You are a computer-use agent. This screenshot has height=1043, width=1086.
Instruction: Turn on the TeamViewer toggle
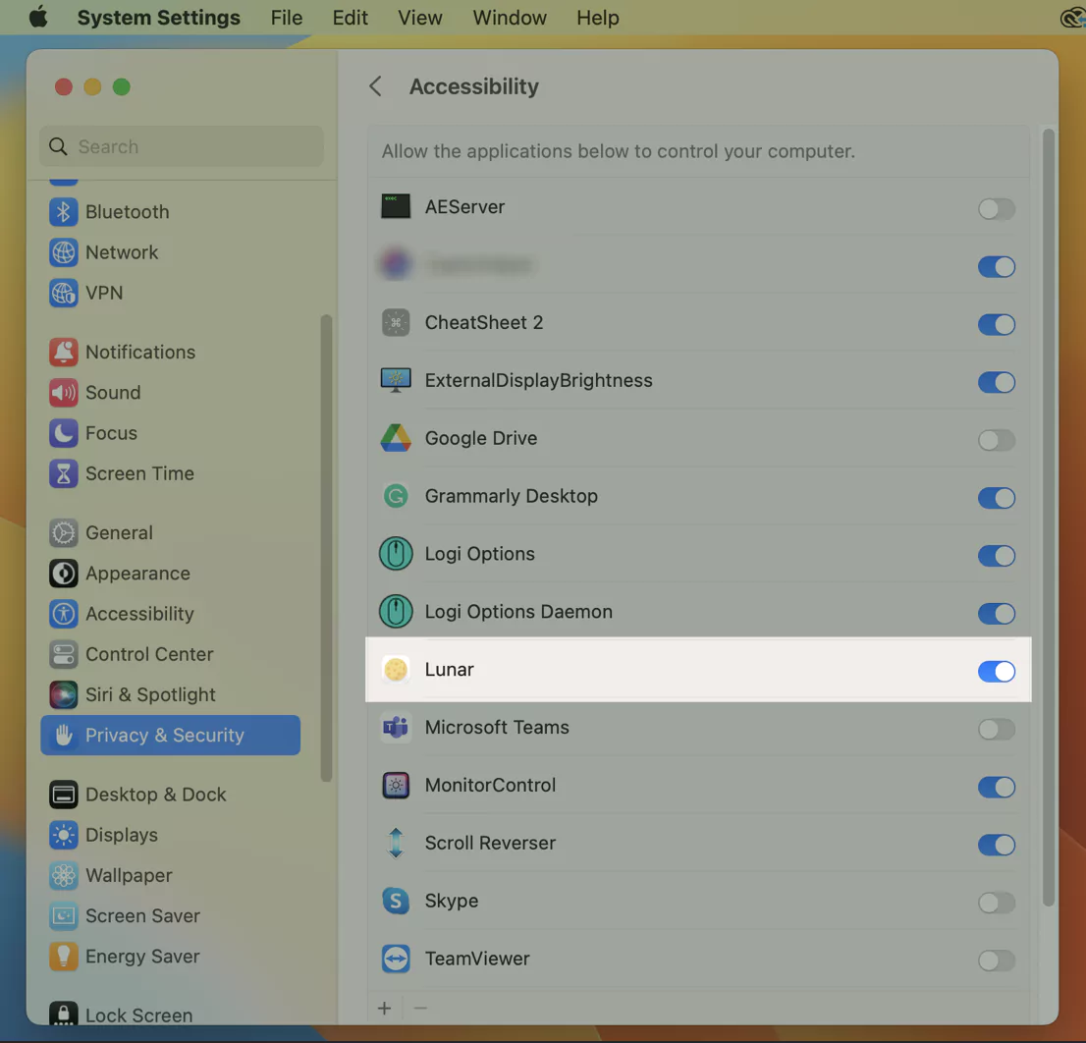[996, 961]
